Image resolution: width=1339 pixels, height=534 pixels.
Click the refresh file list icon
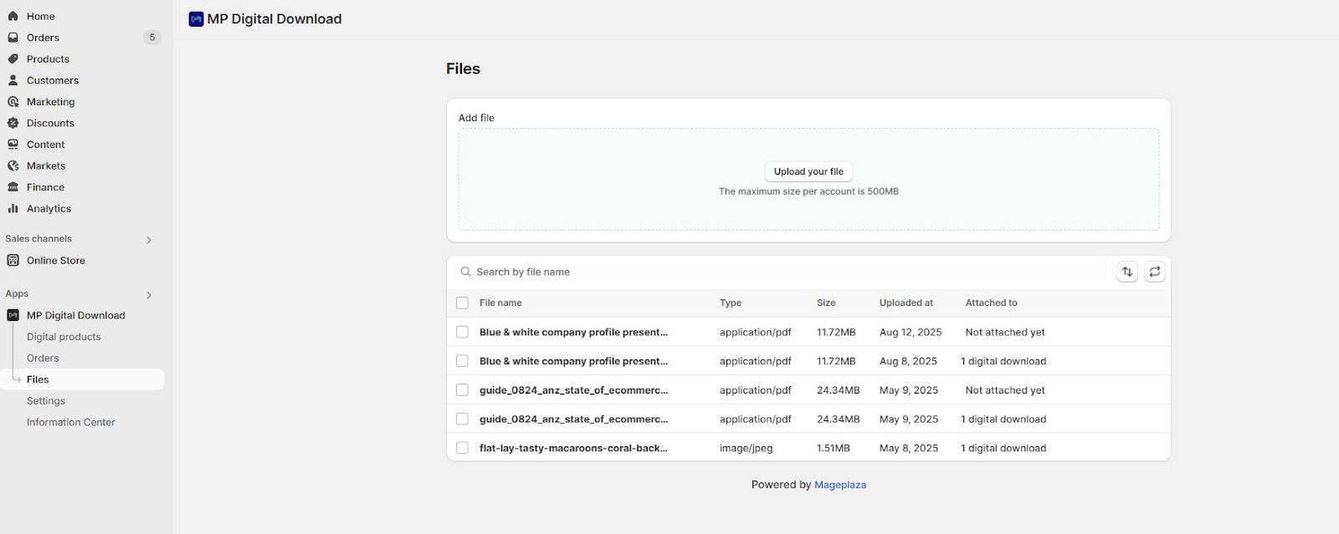pyautogui.click(x=1155, y=272)
